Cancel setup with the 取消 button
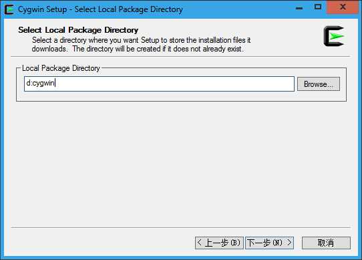Image resolution: width=362 pixels, height=260 pixels. [326, 243]
